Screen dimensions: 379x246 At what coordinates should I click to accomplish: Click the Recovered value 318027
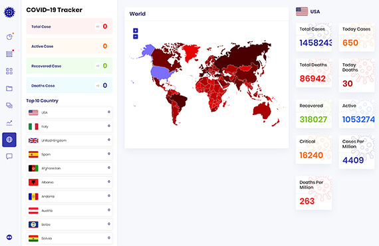[313, 120]
